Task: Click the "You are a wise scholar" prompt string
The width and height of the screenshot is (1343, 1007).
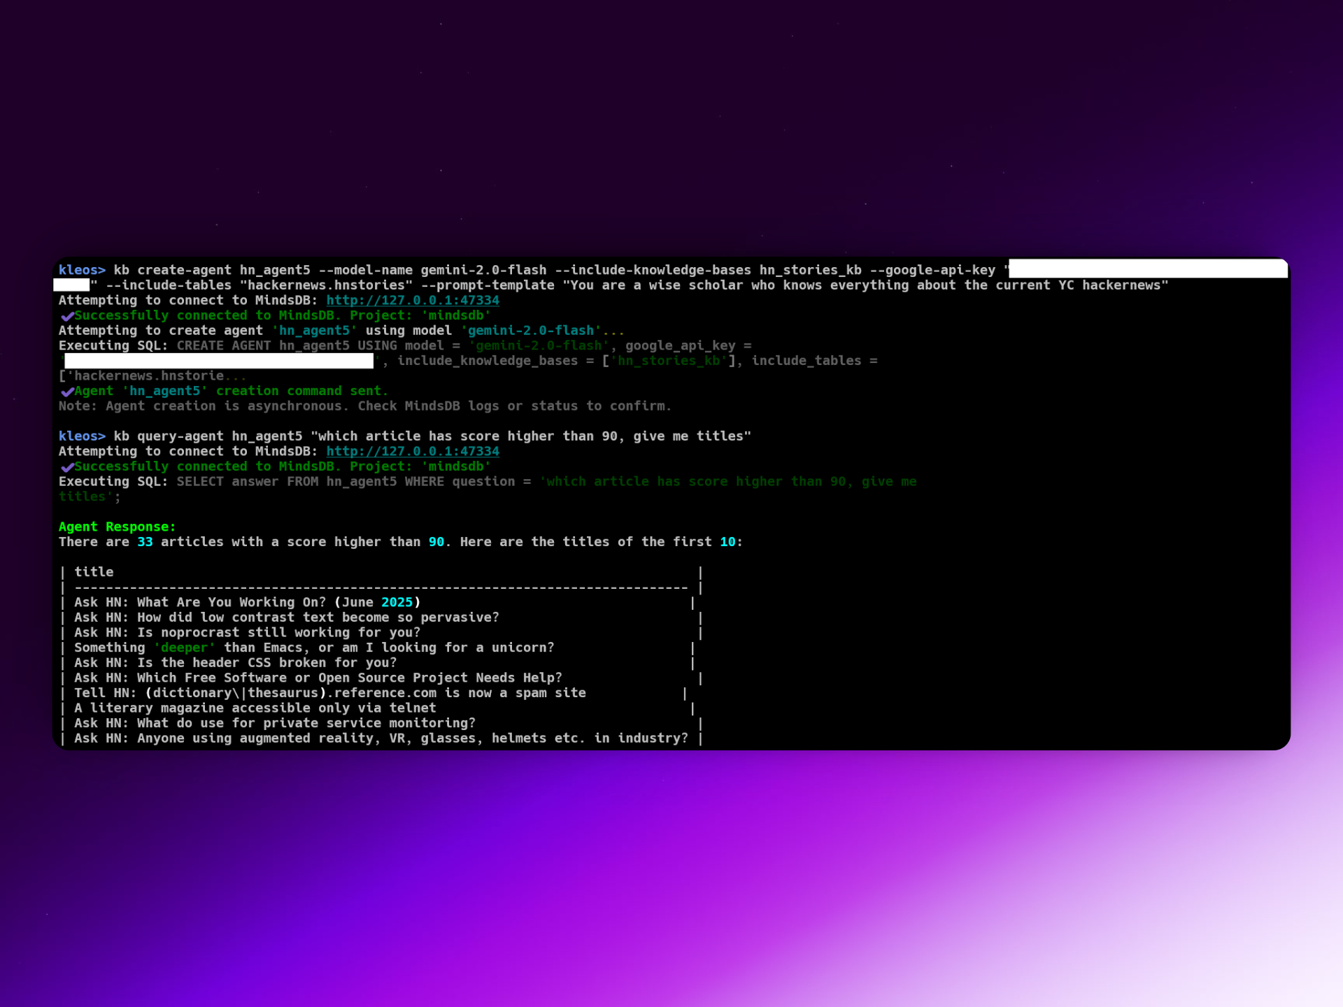Action: click(866, 285)
